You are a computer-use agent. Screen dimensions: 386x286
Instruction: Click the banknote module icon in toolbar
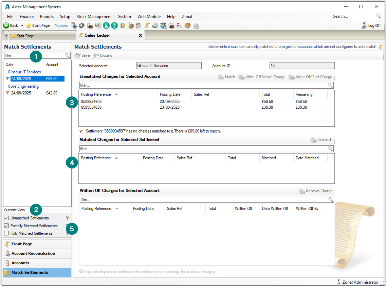[x=98, y=25]
